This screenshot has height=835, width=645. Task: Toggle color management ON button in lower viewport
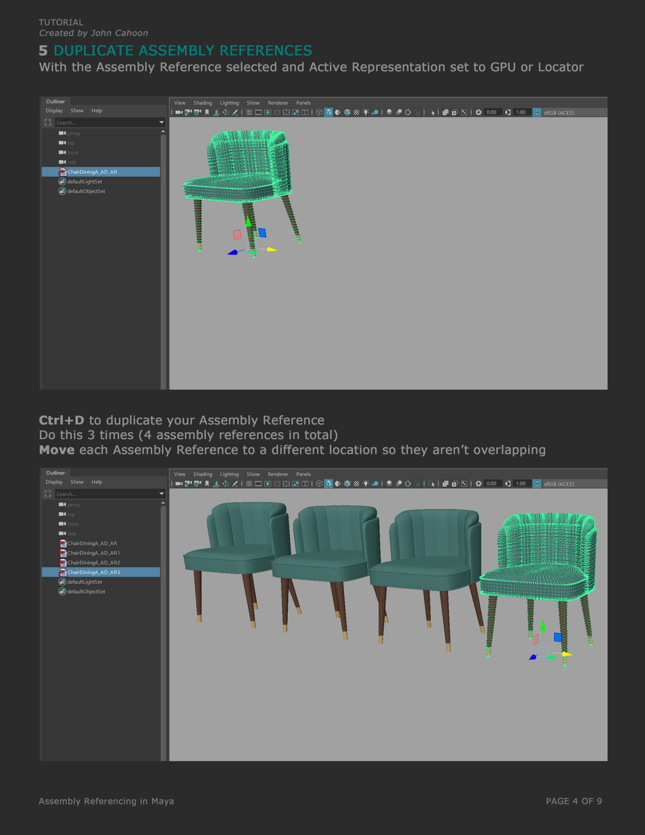[x=537, y=484]
